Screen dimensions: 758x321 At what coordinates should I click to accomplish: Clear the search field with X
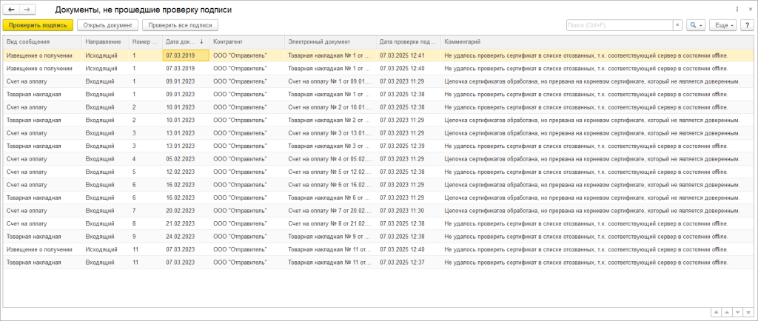[x=677, y=25]
